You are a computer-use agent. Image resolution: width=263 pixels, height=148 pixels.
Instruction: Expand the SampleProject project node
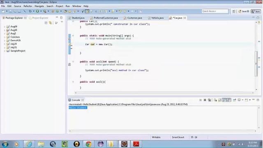click(x=5, y=51)
